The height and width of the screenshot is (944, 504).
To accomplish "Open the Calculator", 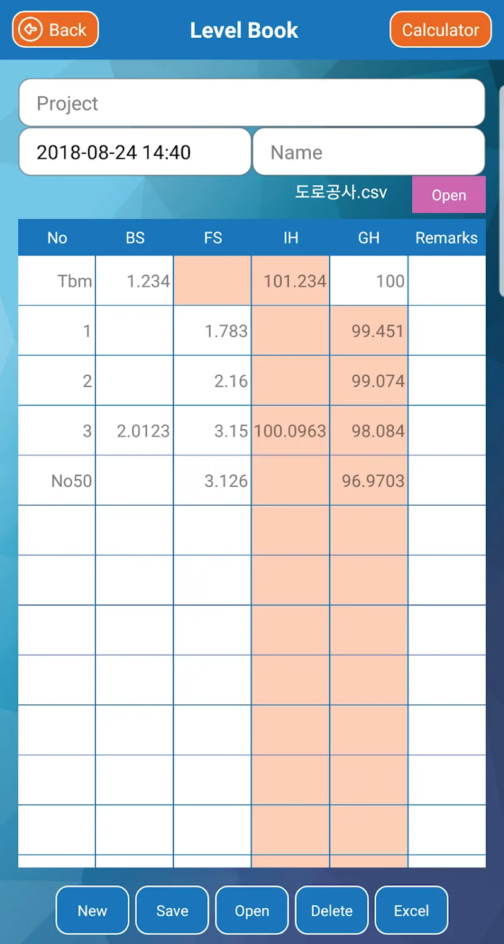I will click(x=440, y=30).
